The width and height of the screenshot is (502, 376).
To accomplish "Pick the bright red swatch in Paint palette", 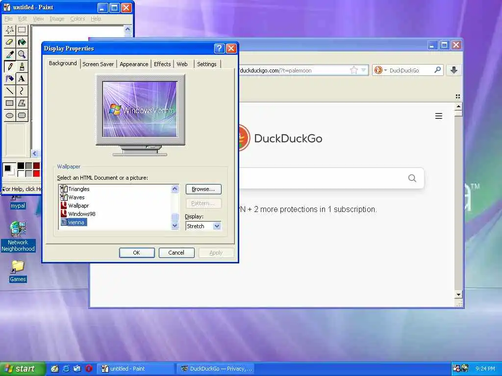I will 36,173.
